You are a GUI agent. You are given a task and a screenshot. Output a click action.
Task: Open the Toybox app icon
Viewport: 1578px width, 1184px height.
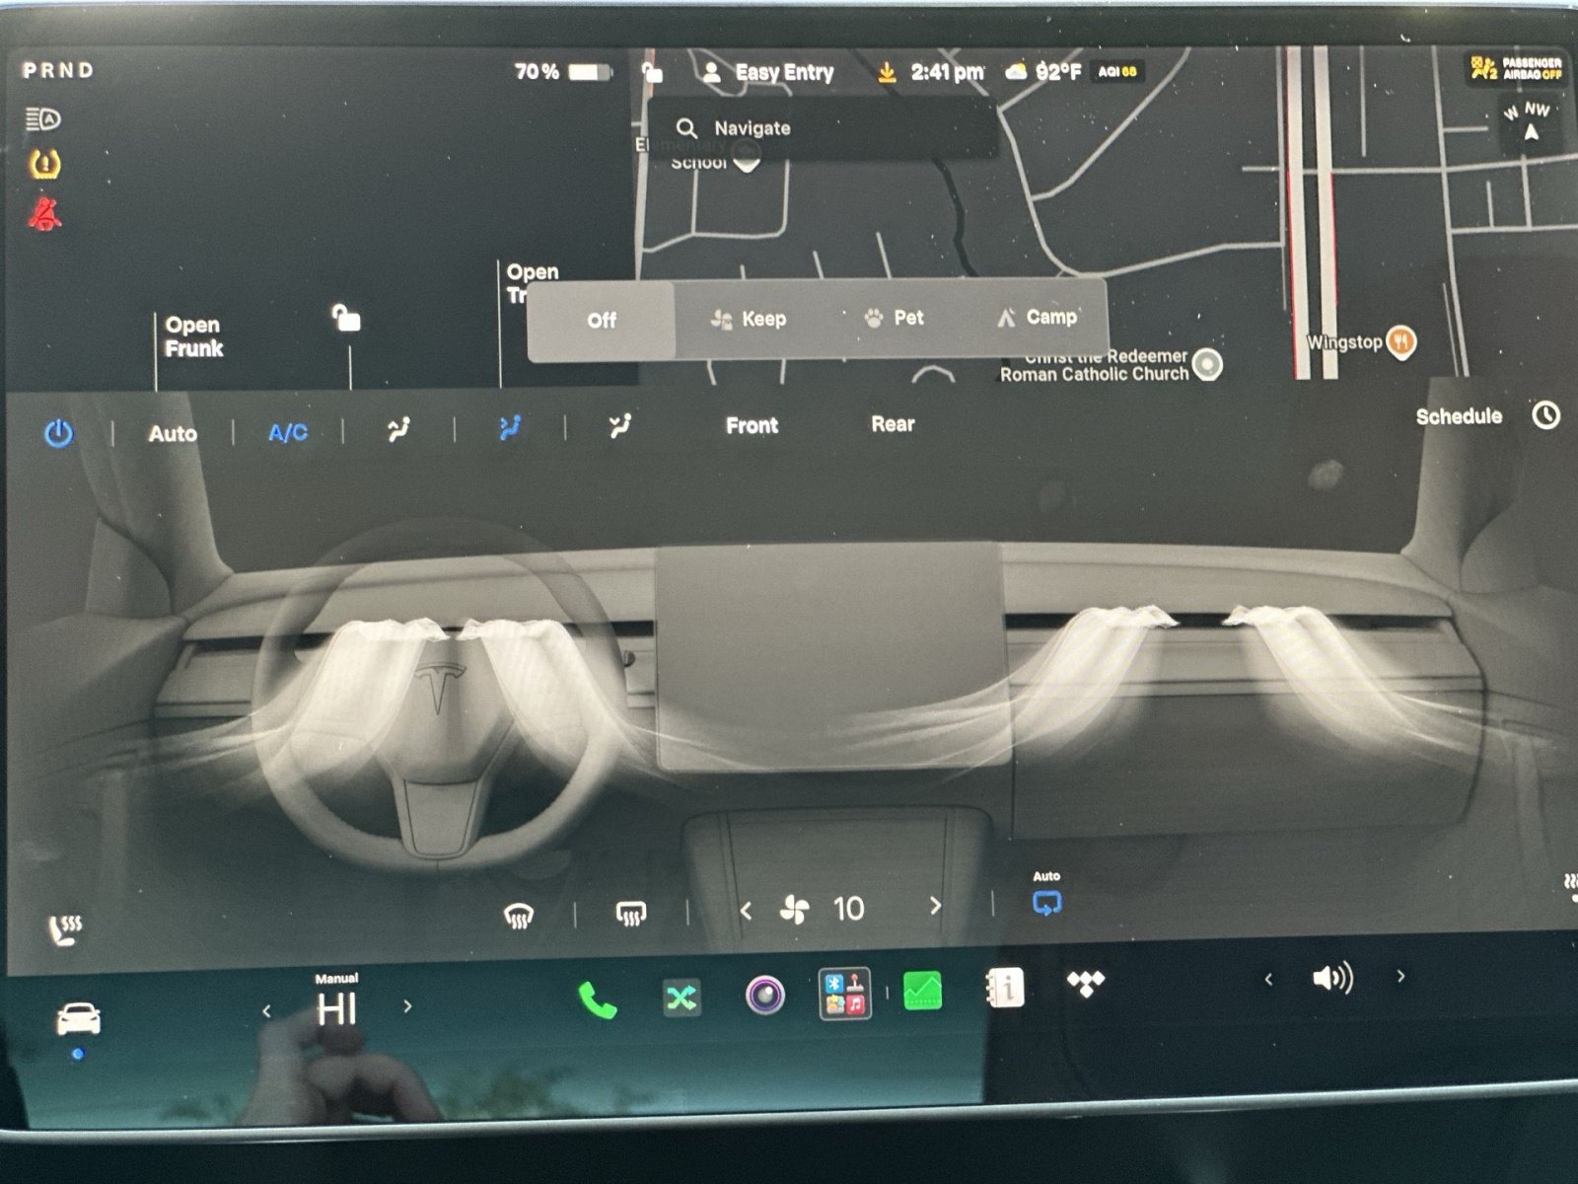[844, 993]
